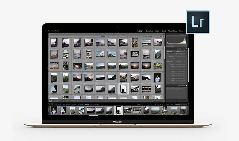This screenshot has height=141, width=239.
Task: Open the toolbar Sort order dropdown
Action: 76,101
